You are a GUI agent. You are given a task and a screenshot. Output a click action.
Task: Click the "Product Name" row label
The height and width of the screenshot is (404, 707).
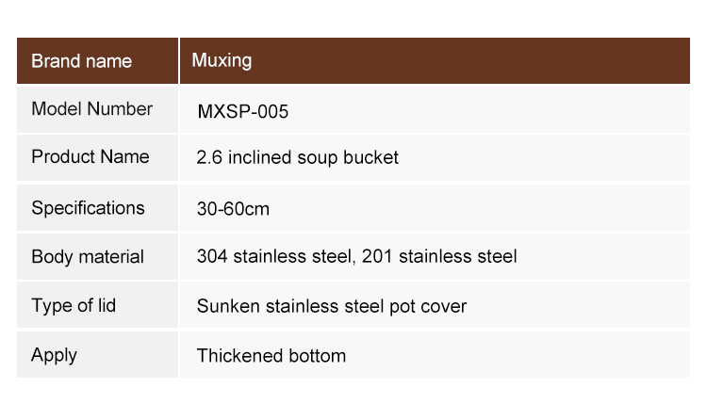click(x=90, y=157)
